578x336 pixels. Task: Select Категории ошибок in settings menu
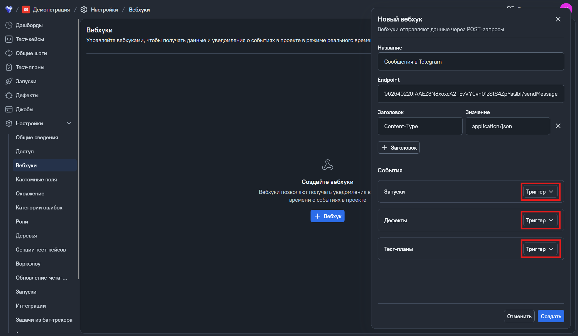pos(39,208)
